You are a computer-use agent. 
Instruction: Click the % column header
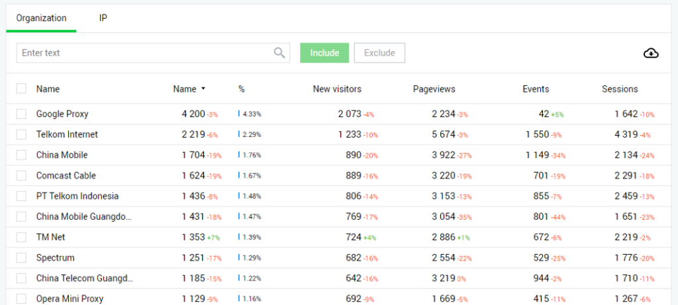[241, 89]
